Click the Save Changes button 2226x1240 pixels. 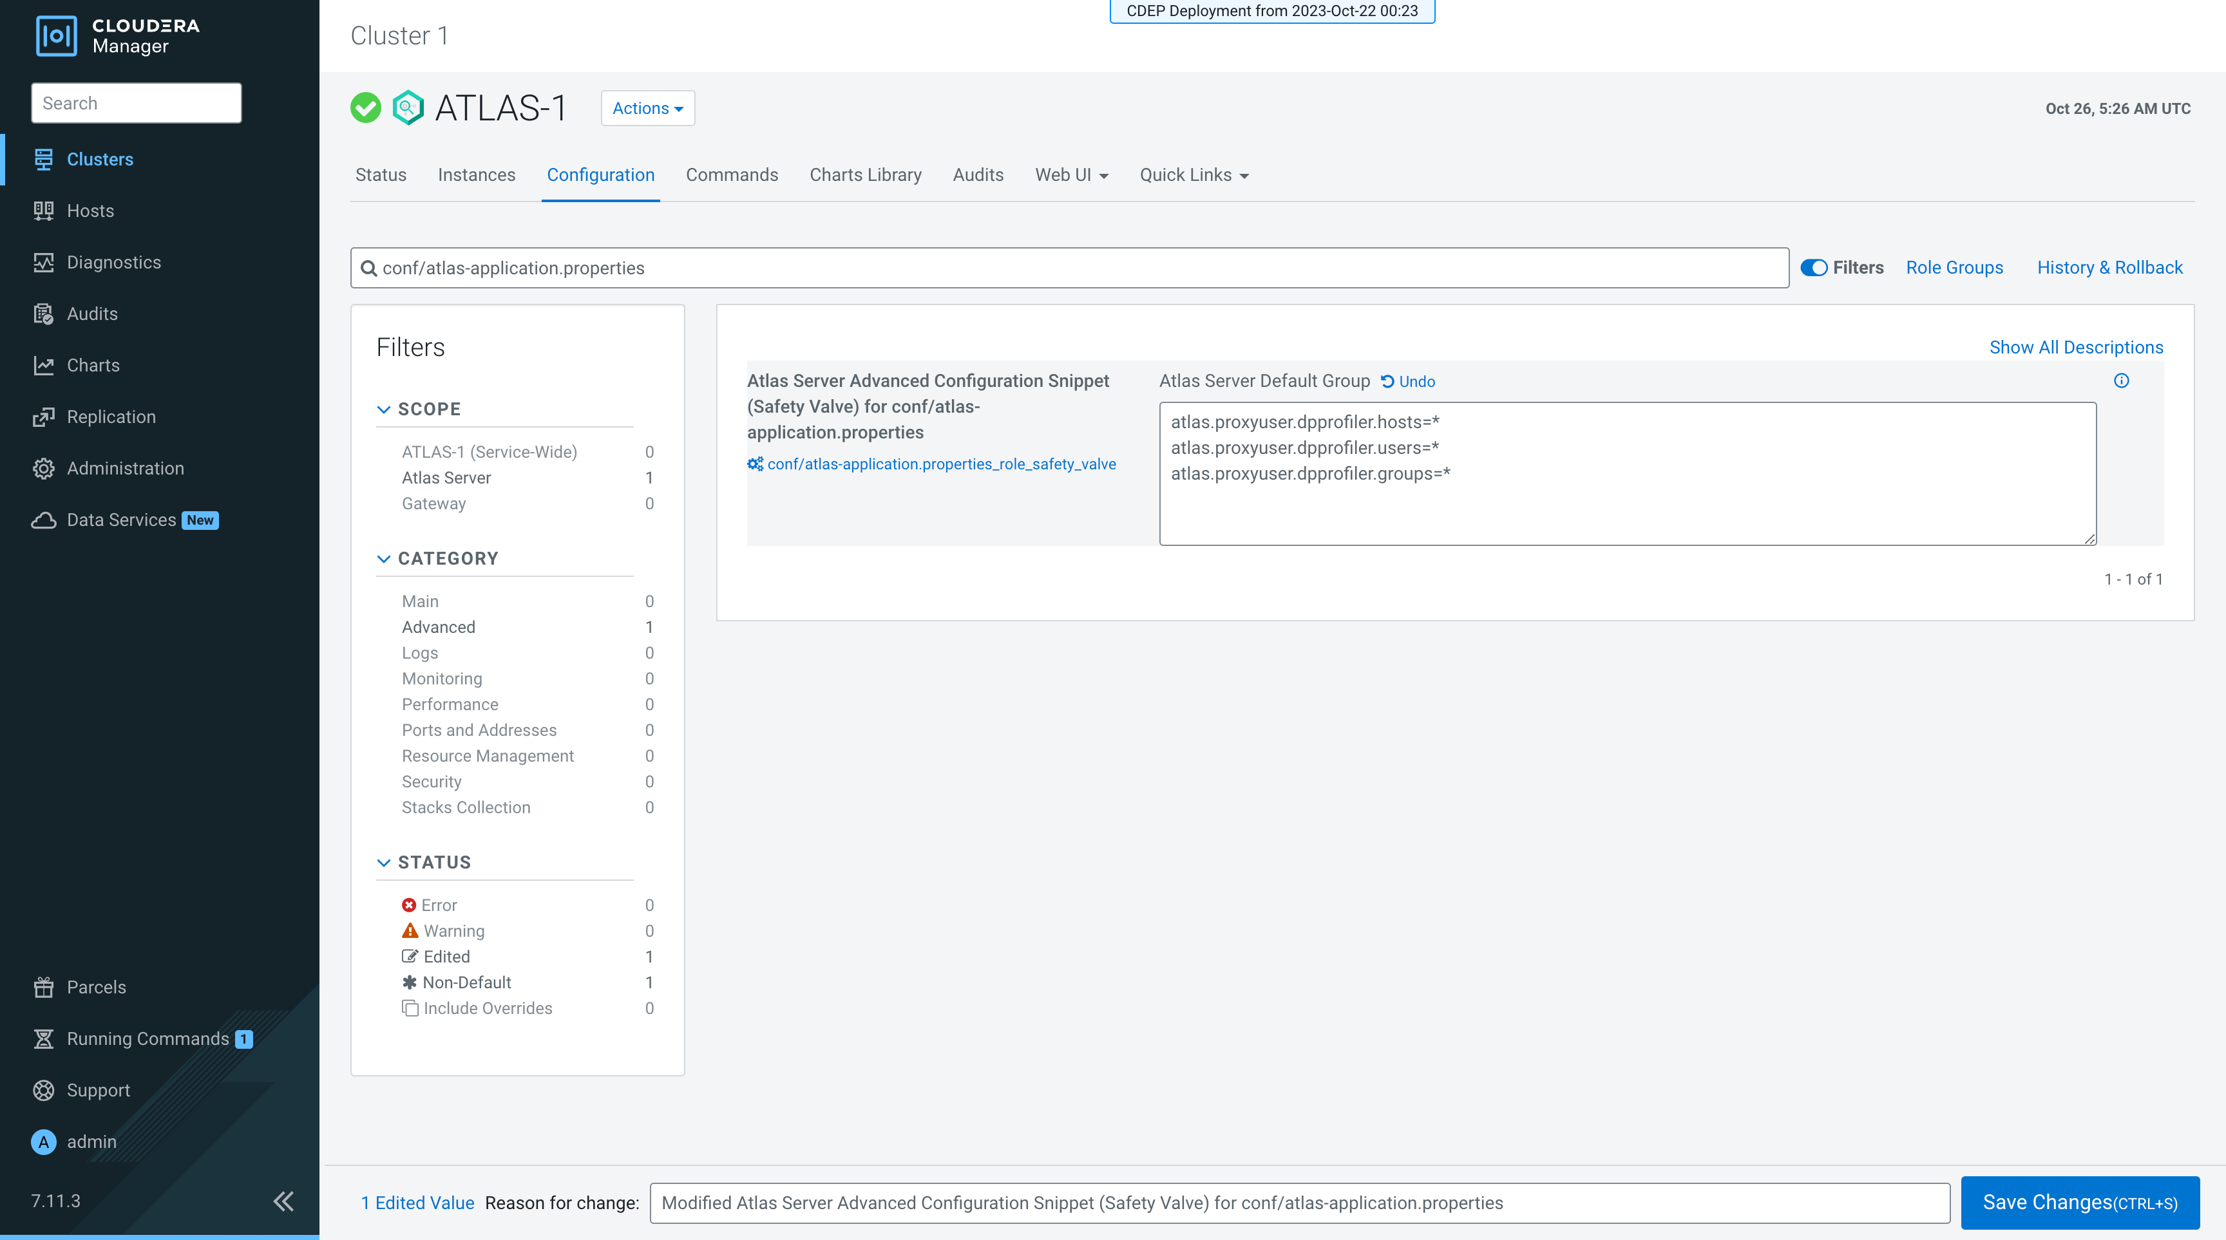[2079, 1202]
